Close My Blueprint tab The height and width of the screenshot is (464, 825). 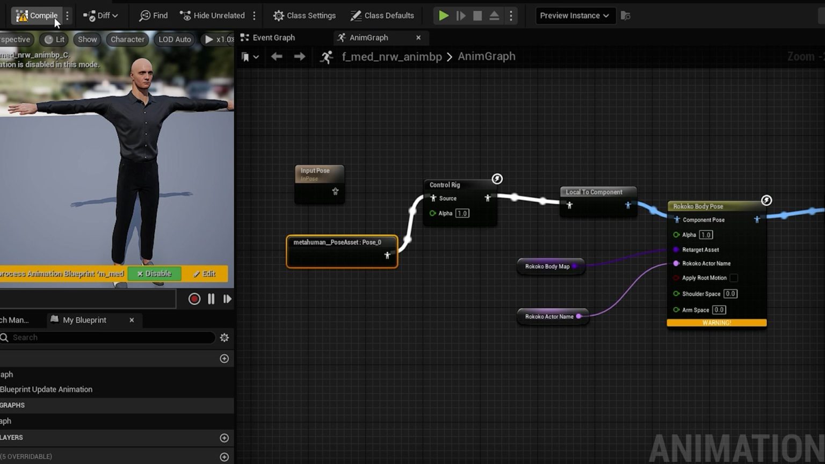[132, 320]
